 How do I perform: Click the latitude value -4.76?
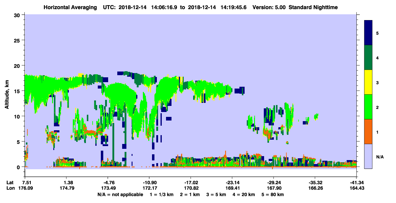click(x=108, y=182)
